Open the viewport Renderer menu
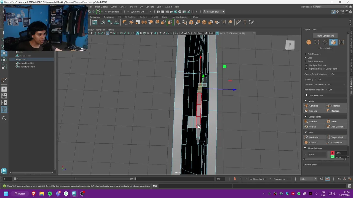The image size is (353, 198). coord(101,30)
